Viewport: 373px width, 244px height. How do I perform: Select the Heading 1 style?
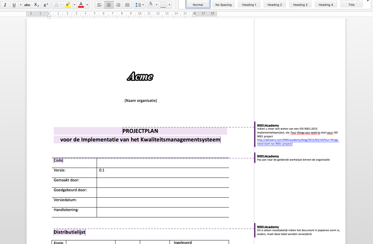249,4
